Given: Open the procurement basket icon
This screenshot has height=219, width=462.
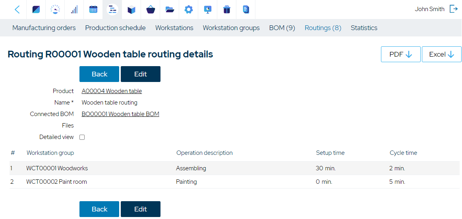Looking at the screenshot, I should pos(151,10).
